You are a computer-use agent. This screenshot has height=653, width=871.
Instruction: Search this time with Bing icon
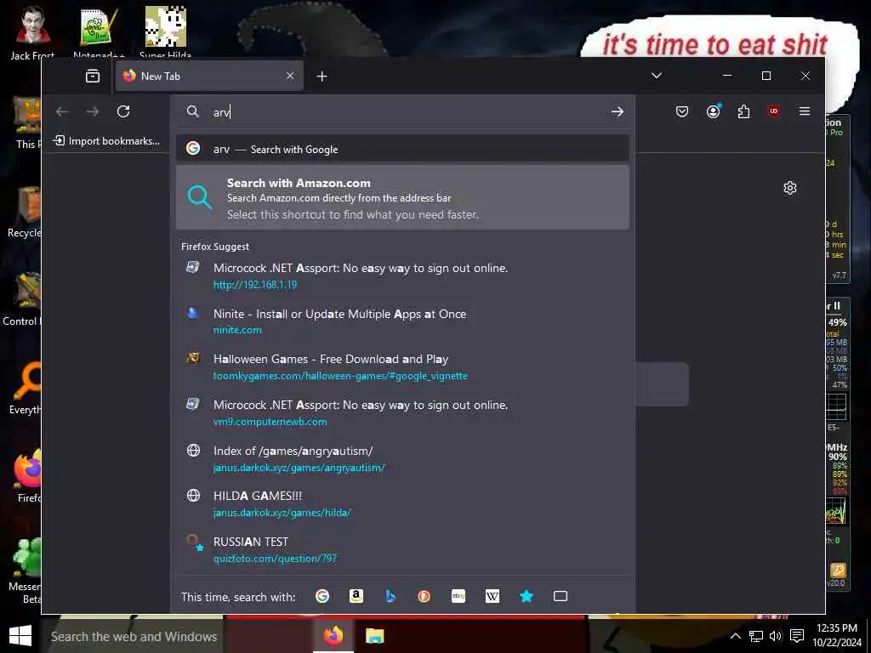[x=390, y=596]
